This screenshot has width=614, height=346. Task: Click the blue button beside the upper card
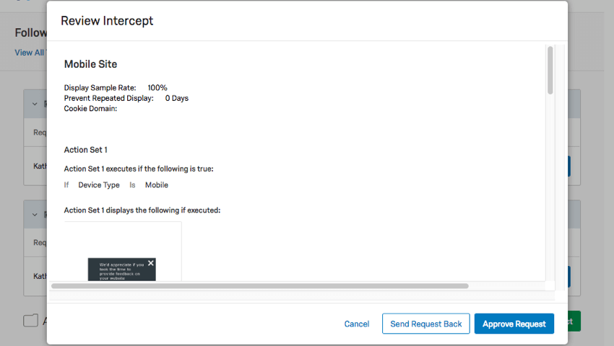click(x=569, y=167)
